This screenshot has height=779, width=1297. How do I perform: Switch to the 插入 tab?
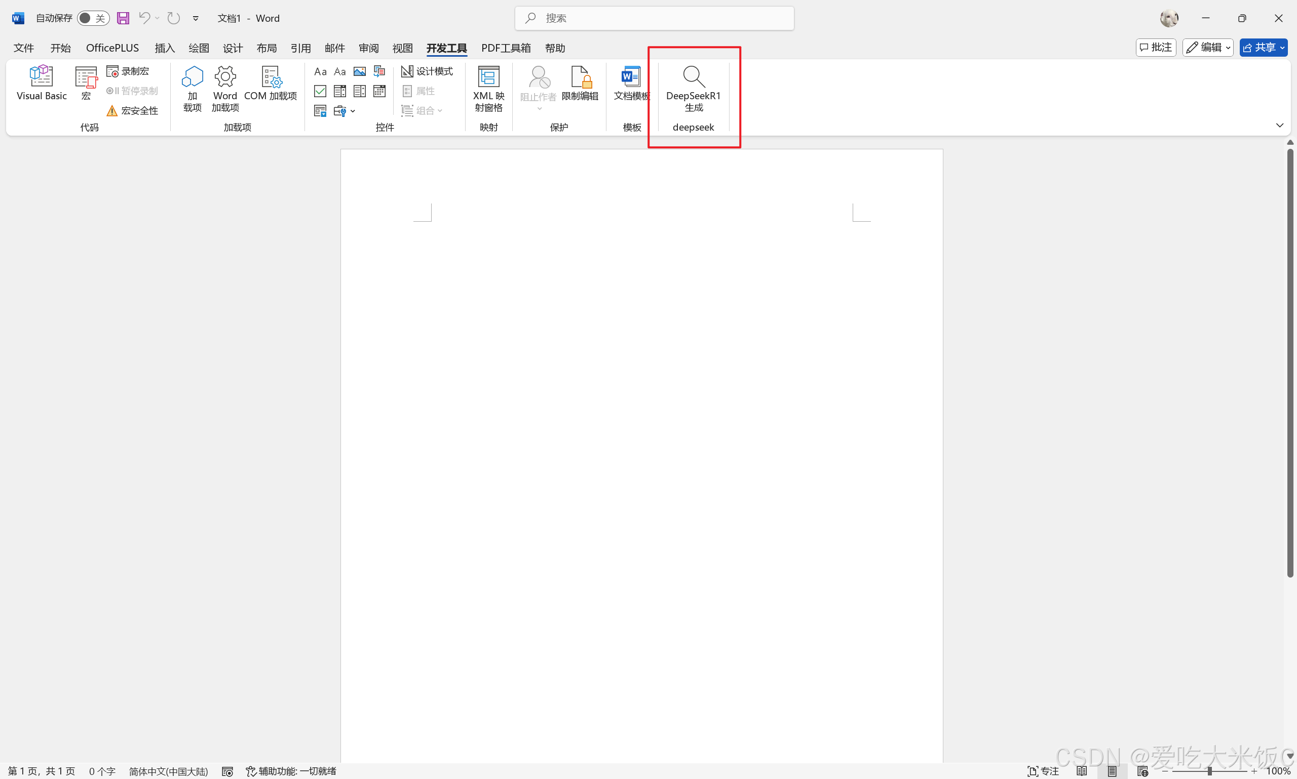tap(165, 48)
